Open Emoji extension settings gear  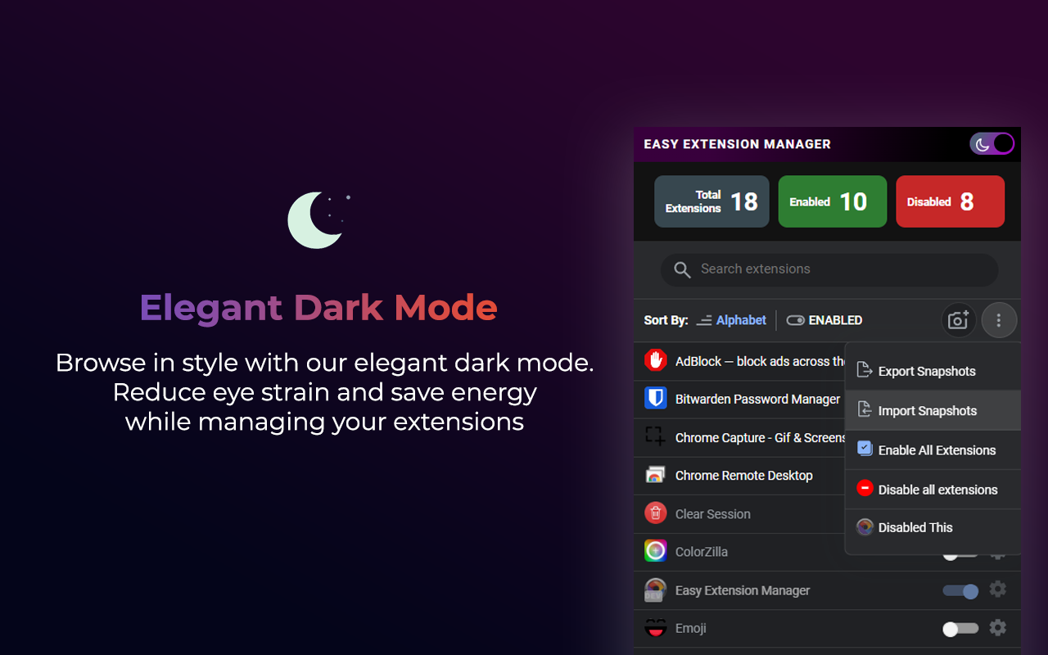[x=997, y=628]
